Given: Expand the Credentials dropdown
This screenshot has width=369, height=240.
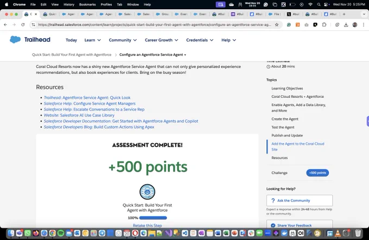Looking at the screenshot, I should coord(200,40).
